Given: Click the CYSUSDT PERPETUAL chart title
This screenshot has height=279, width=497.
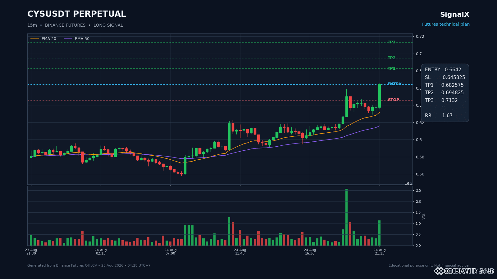Looking at the screenshot, I should tap(76, 14).
